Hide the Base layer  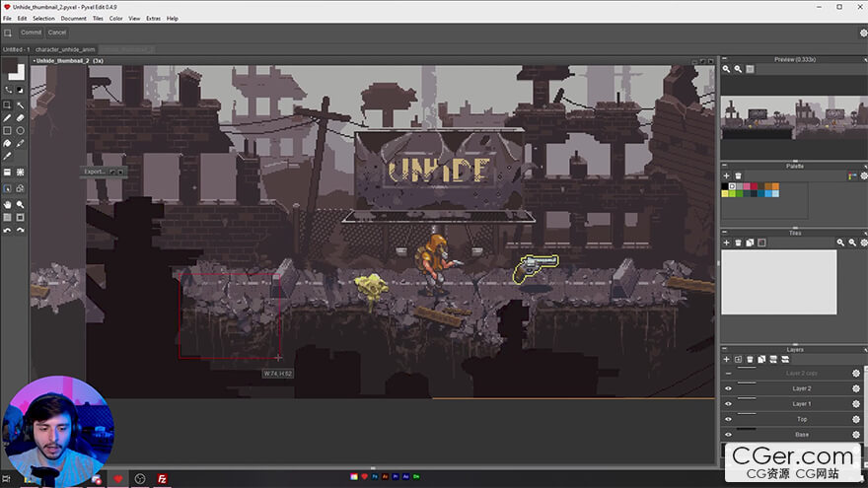(728, 435)
